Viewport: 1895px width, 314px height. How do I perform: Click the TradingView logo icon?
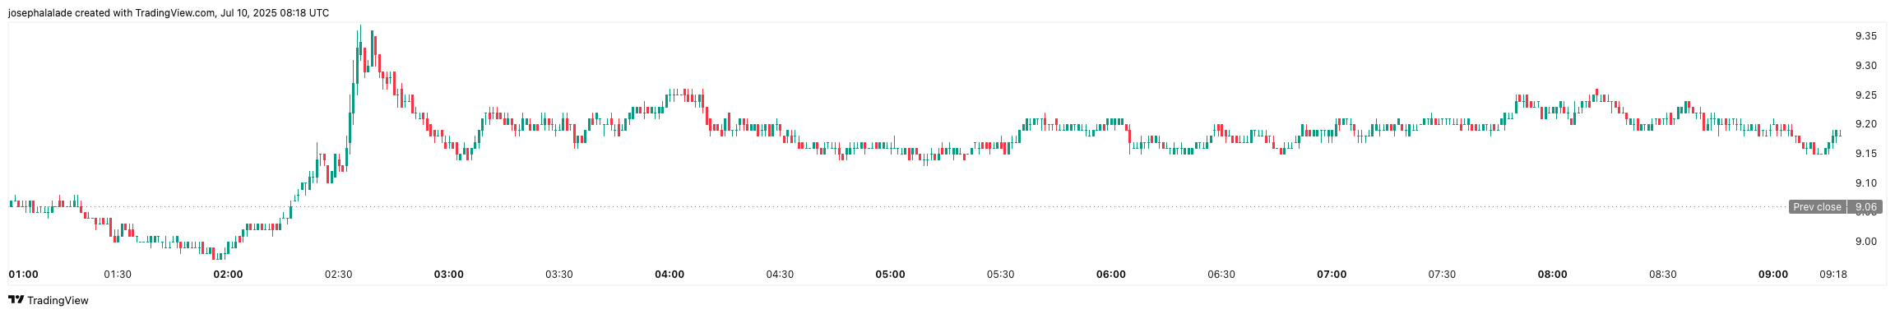[x=16, y=300]
